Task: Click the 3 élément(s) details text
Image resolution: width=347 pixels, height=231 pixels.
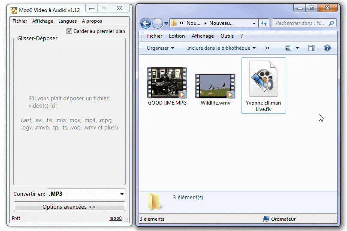Action: (188, 198)
